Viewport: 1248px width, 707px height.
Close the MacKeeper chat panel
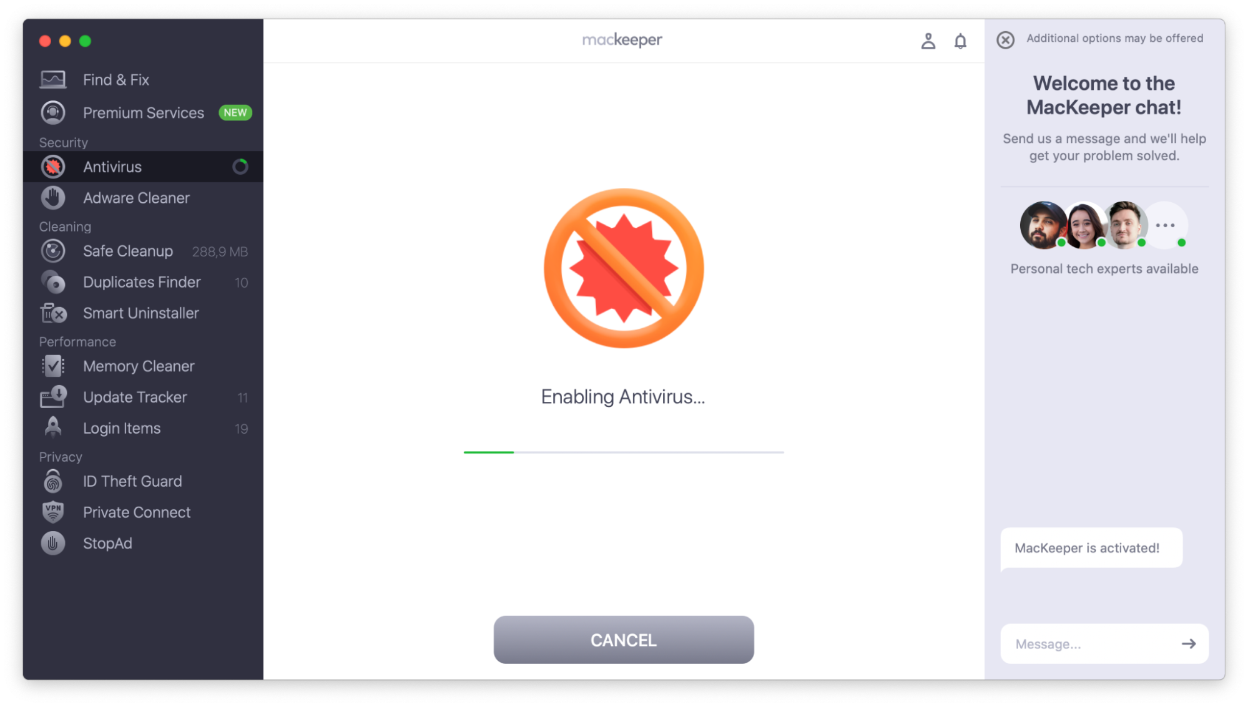[x=1005, y=40]
